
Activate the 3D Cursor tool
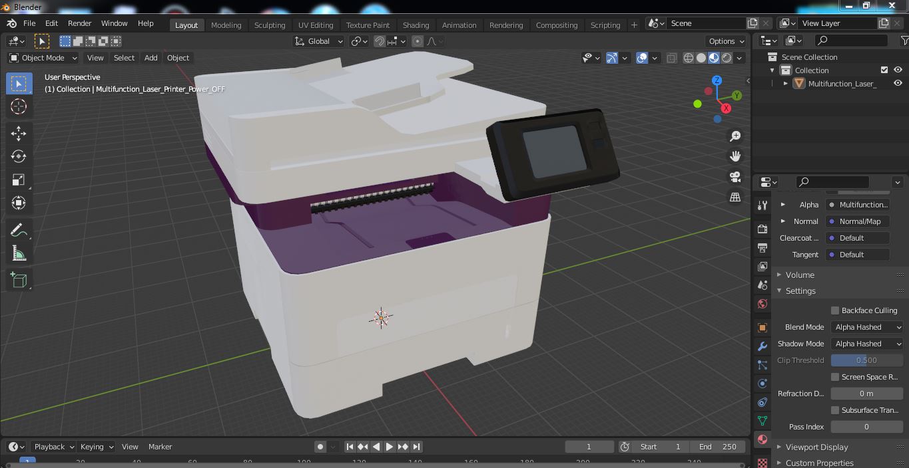click(x=19, y=106)
